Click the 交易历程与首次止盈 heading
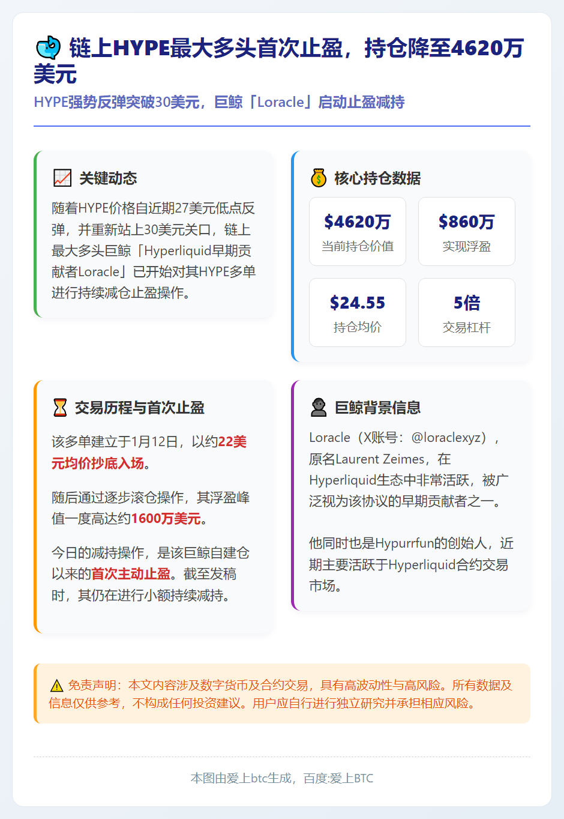564x819 pixels. pos(140,408)
